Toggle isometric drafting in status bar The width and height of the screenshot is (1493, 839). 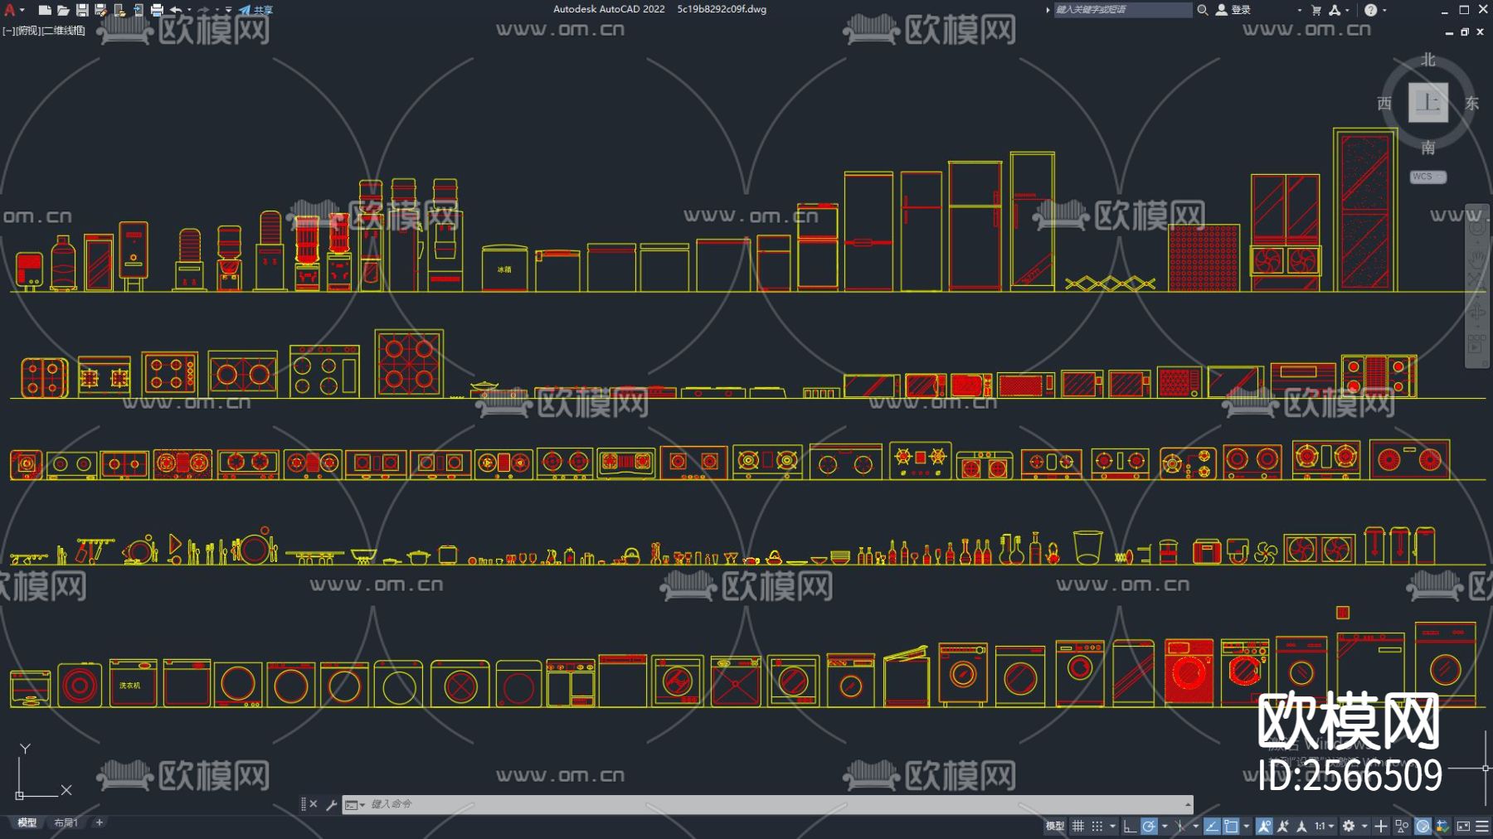click(x=1180, y=826)
